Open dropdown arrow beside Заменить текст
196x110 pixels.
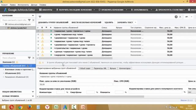click(x=135, y=22)
